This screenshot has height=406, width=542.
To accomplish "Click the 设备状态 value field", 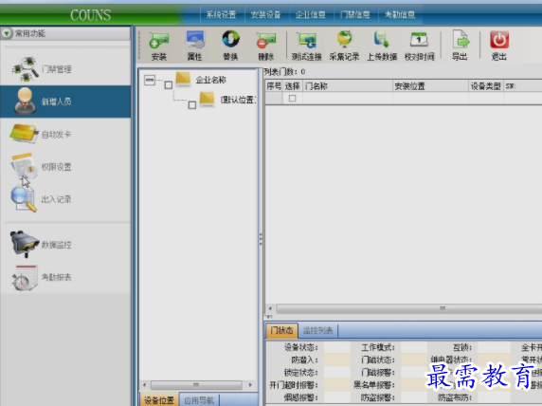I will click(x=337, y=347).
